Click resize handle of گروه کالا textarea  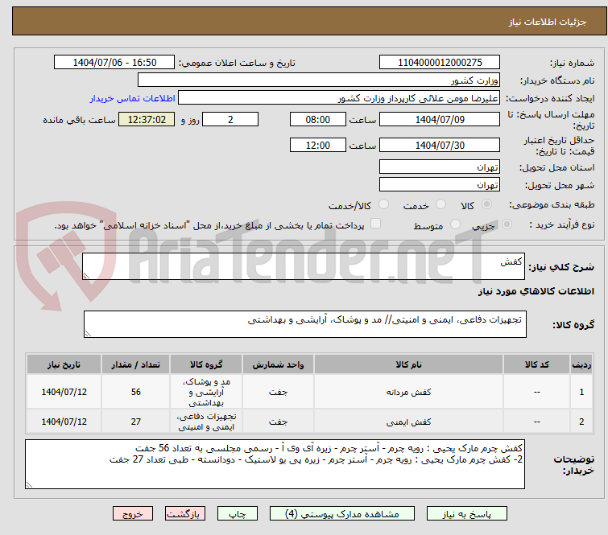[88, 334]
